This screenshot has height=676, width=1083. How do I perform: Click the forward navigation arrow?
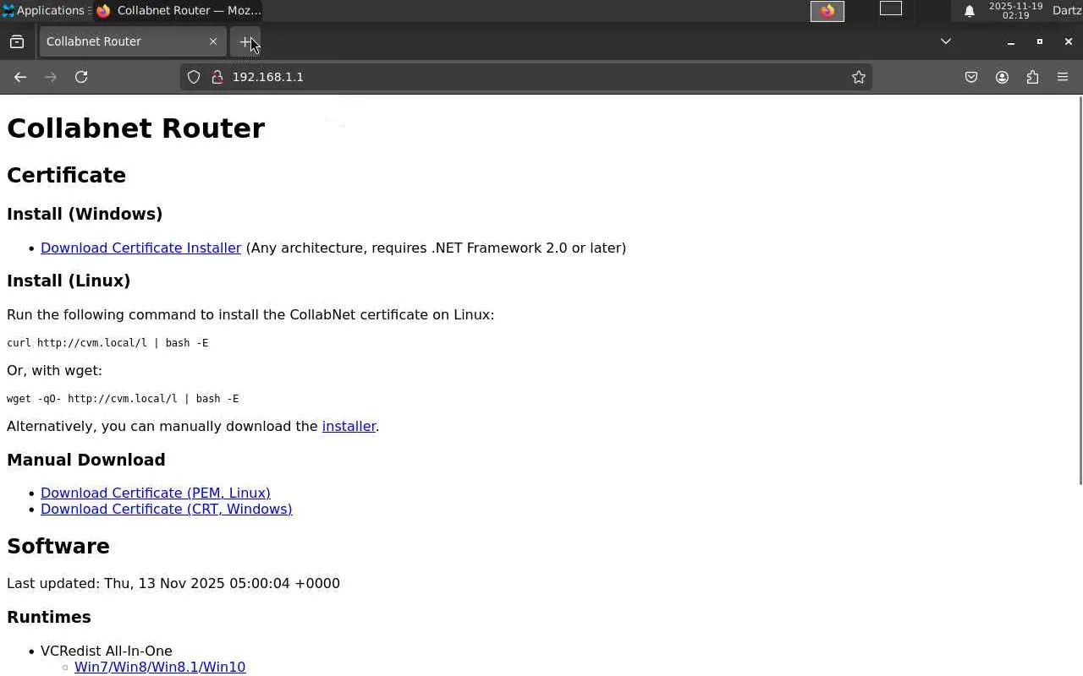point(51,77)
